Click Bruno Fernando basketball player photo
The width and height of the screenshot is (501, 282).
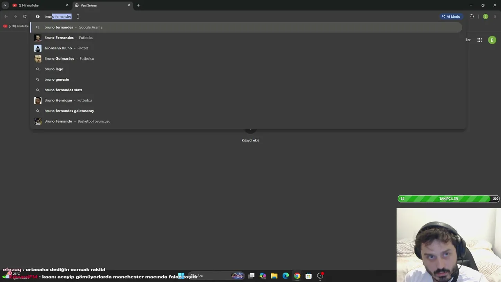point(38,121)
